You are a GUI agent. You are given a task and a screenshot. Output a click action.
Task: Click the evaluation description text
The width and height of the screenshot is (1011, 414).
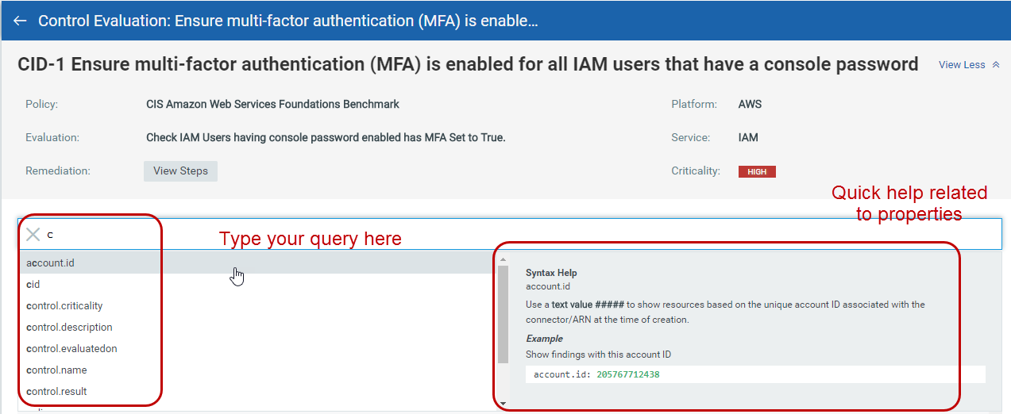326,137
